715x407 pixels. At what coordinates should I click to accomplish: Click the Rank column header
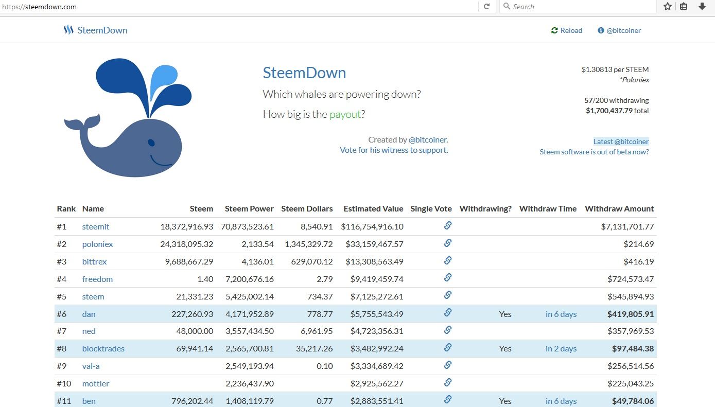[66, 208]
